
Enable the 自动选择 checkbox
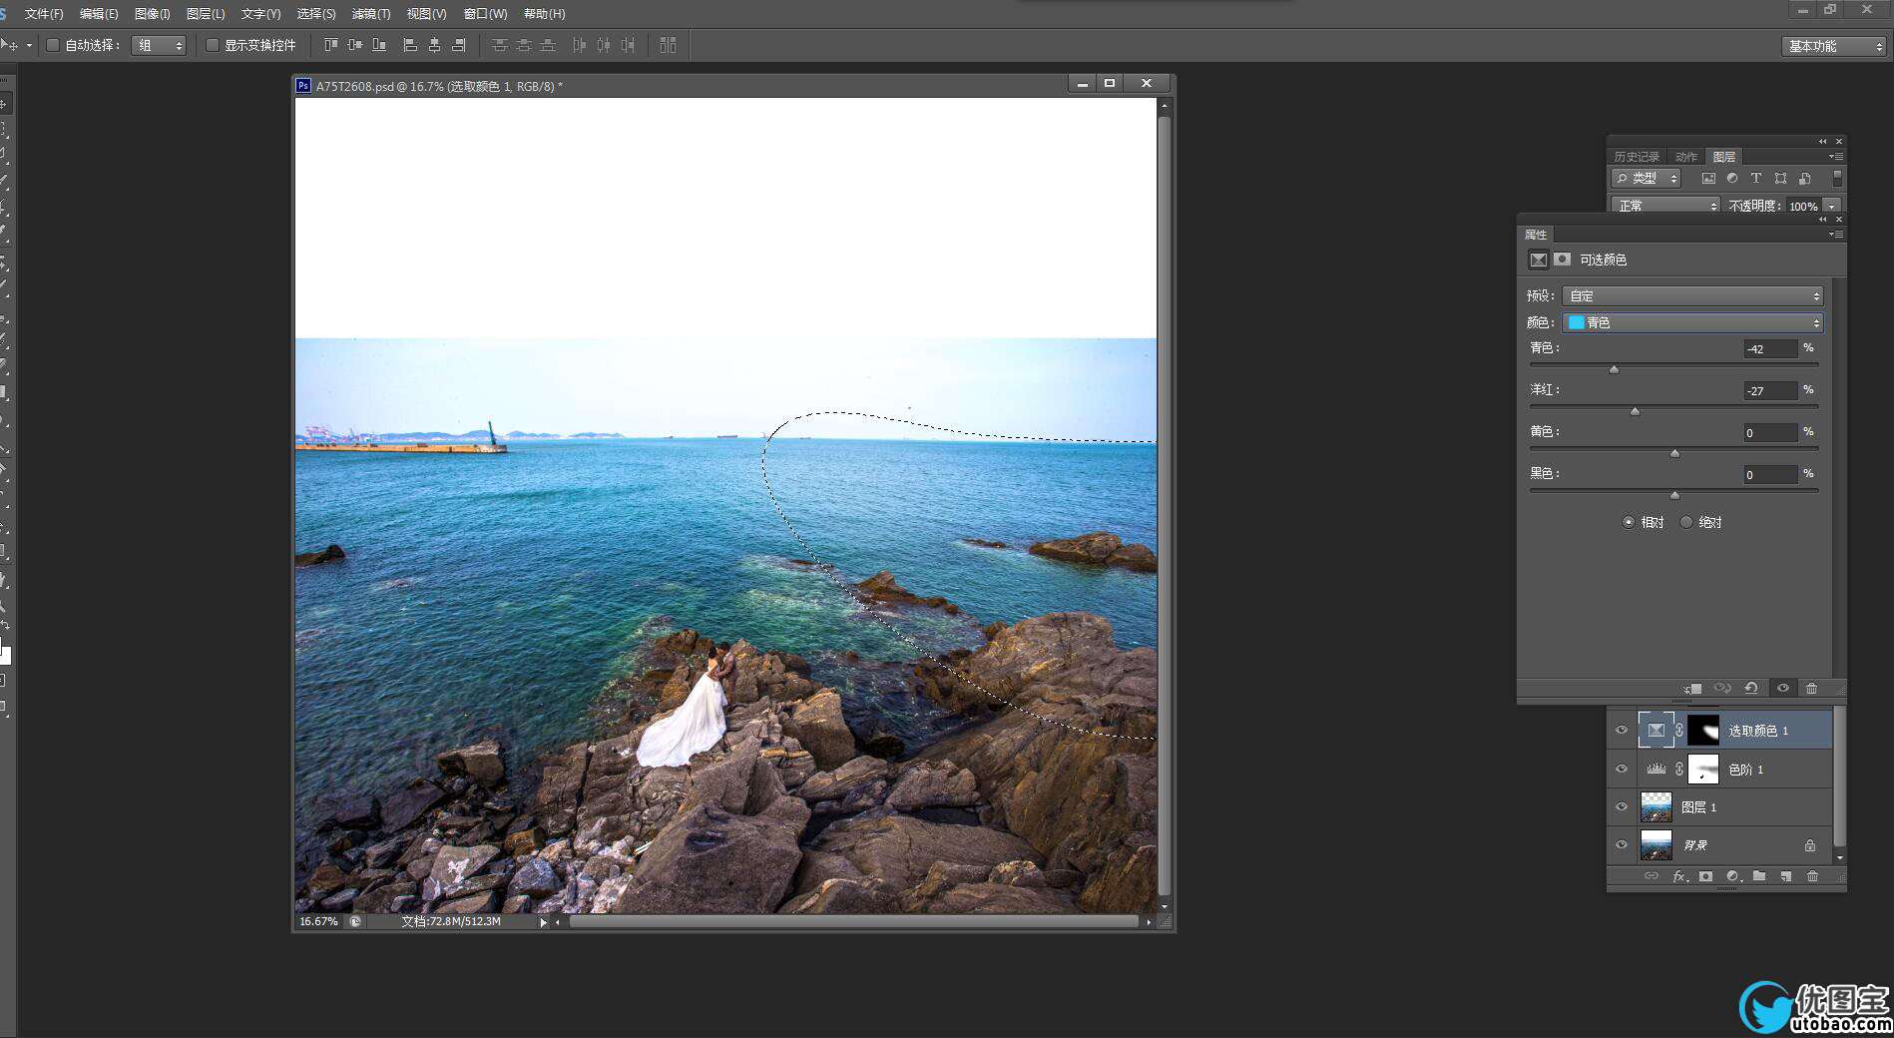point(53,45)
